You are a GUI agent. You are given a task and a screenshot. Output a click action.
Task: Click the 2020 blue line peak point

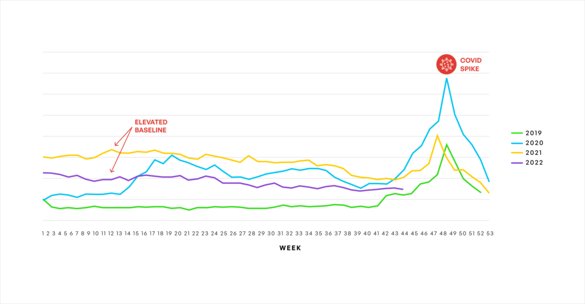pyautogui.click(x=447, y=78)
